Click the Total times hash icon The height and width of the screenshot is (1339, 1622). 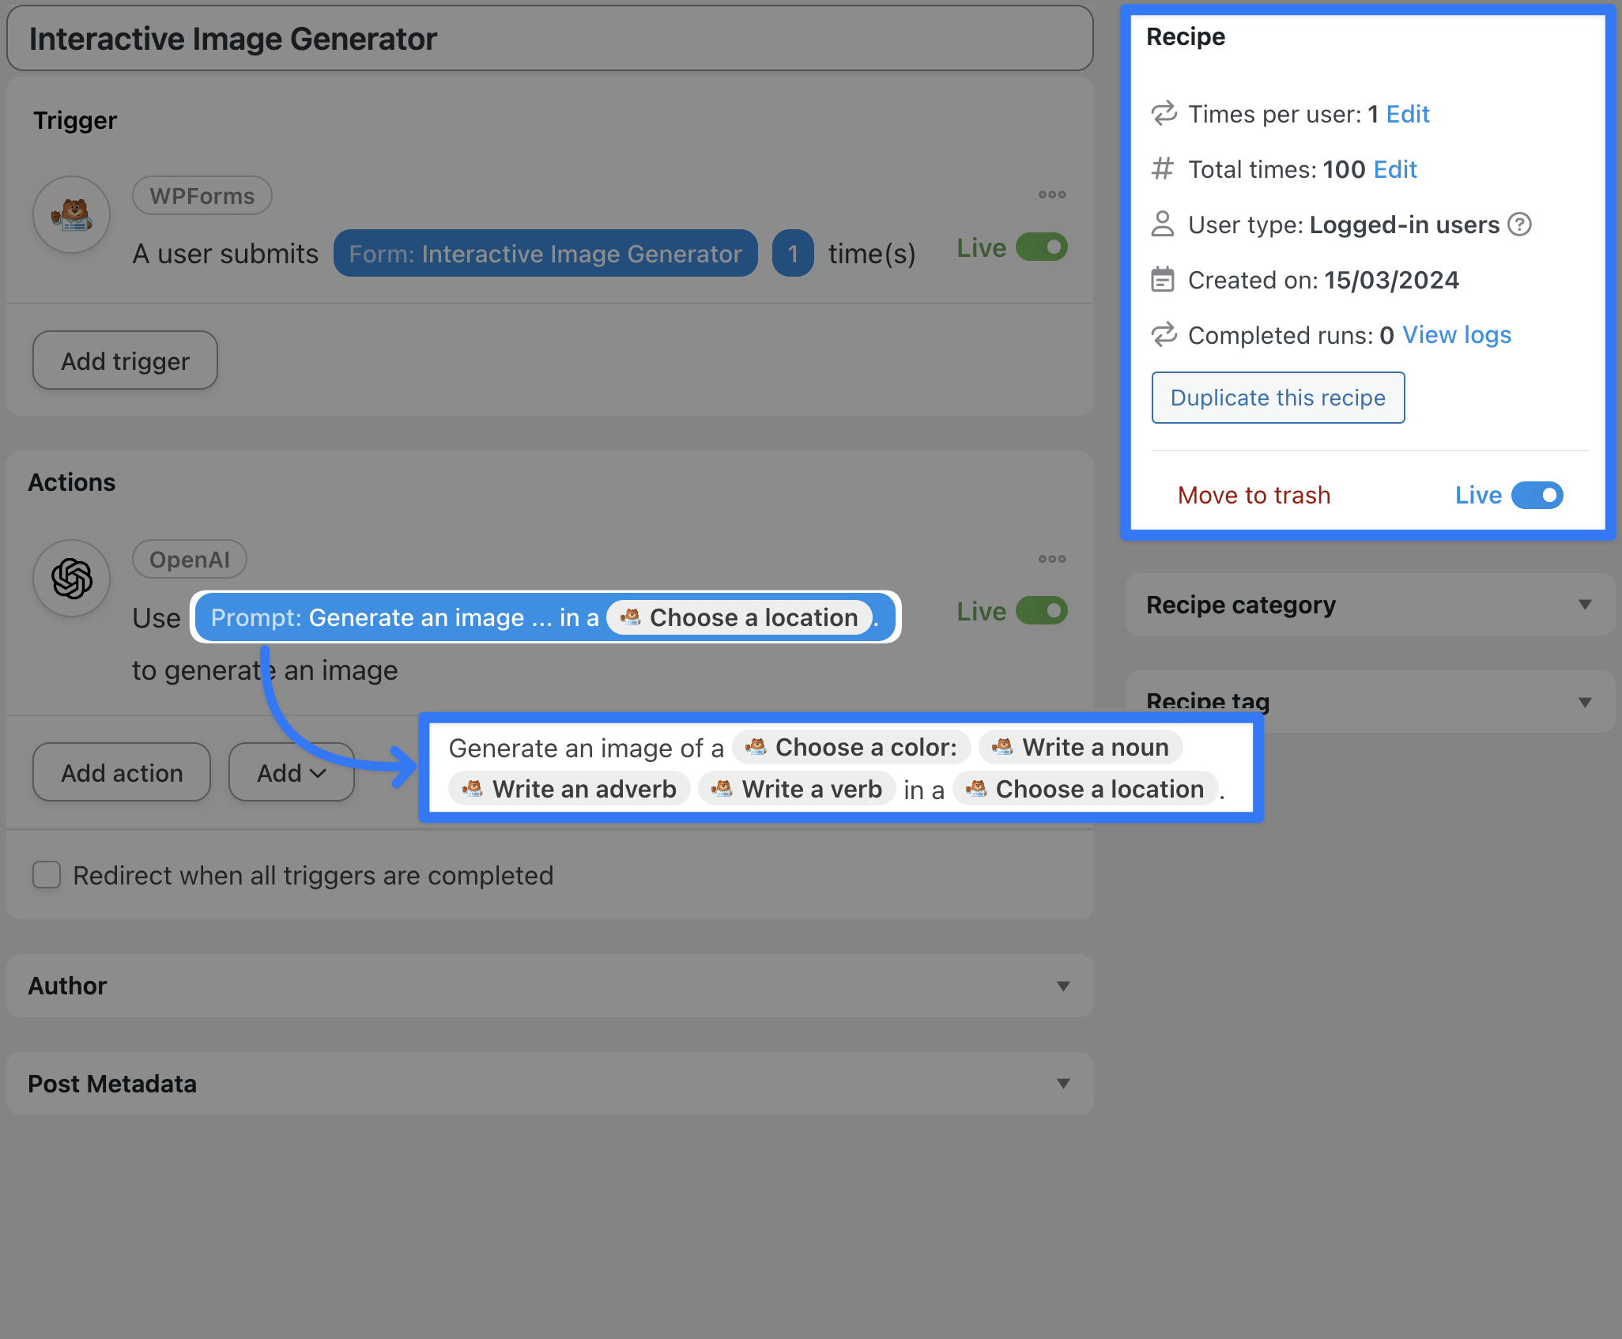(1162, 169)
